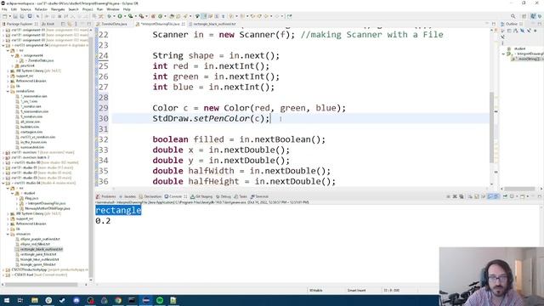Click the Save All toolbar icon

point(22,16)
